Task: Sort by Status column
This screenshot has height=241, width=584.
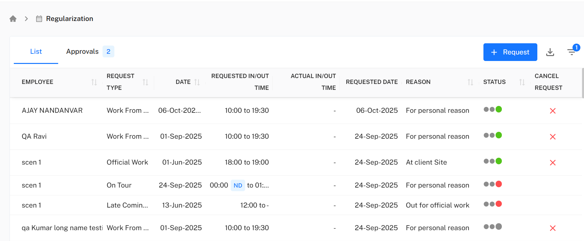Action: (522, 82)
